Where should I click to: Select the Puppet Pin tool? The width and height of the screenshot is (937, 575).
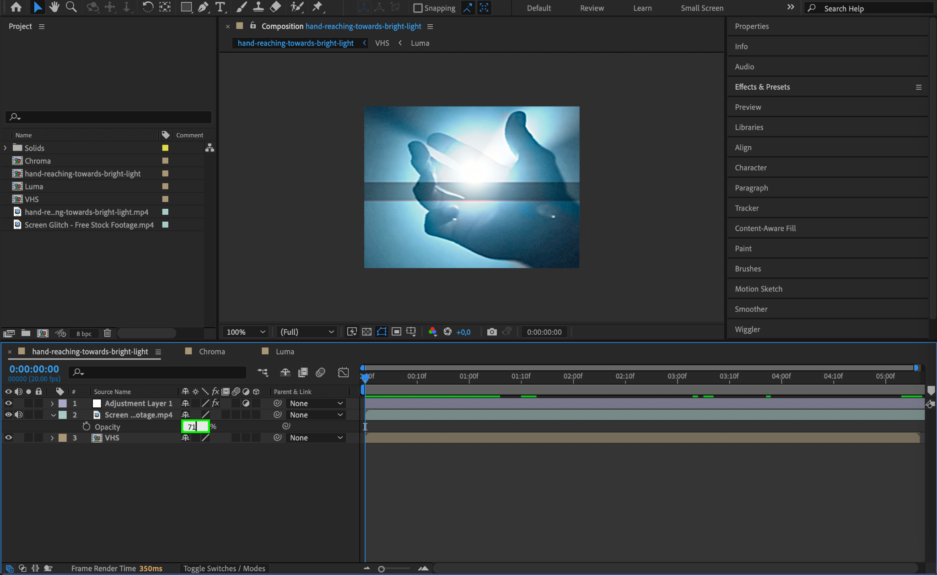pos(317,7)
